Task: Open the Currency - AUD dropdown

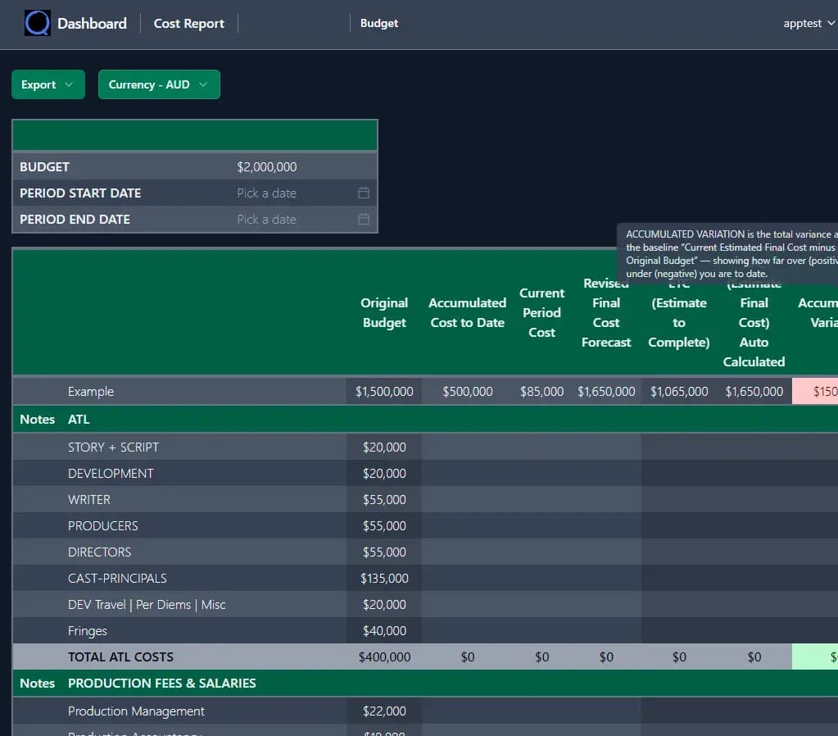Action: [x=159, y=84]
